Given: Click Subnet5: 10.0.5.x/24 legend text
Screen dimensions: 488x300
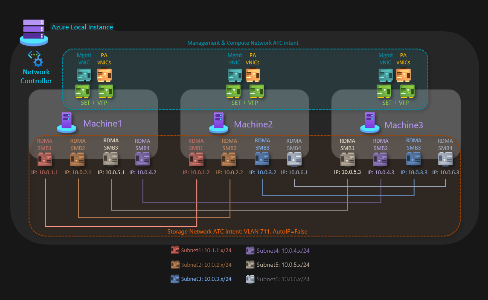Looking at the screenshot, I should coord(283,265).
